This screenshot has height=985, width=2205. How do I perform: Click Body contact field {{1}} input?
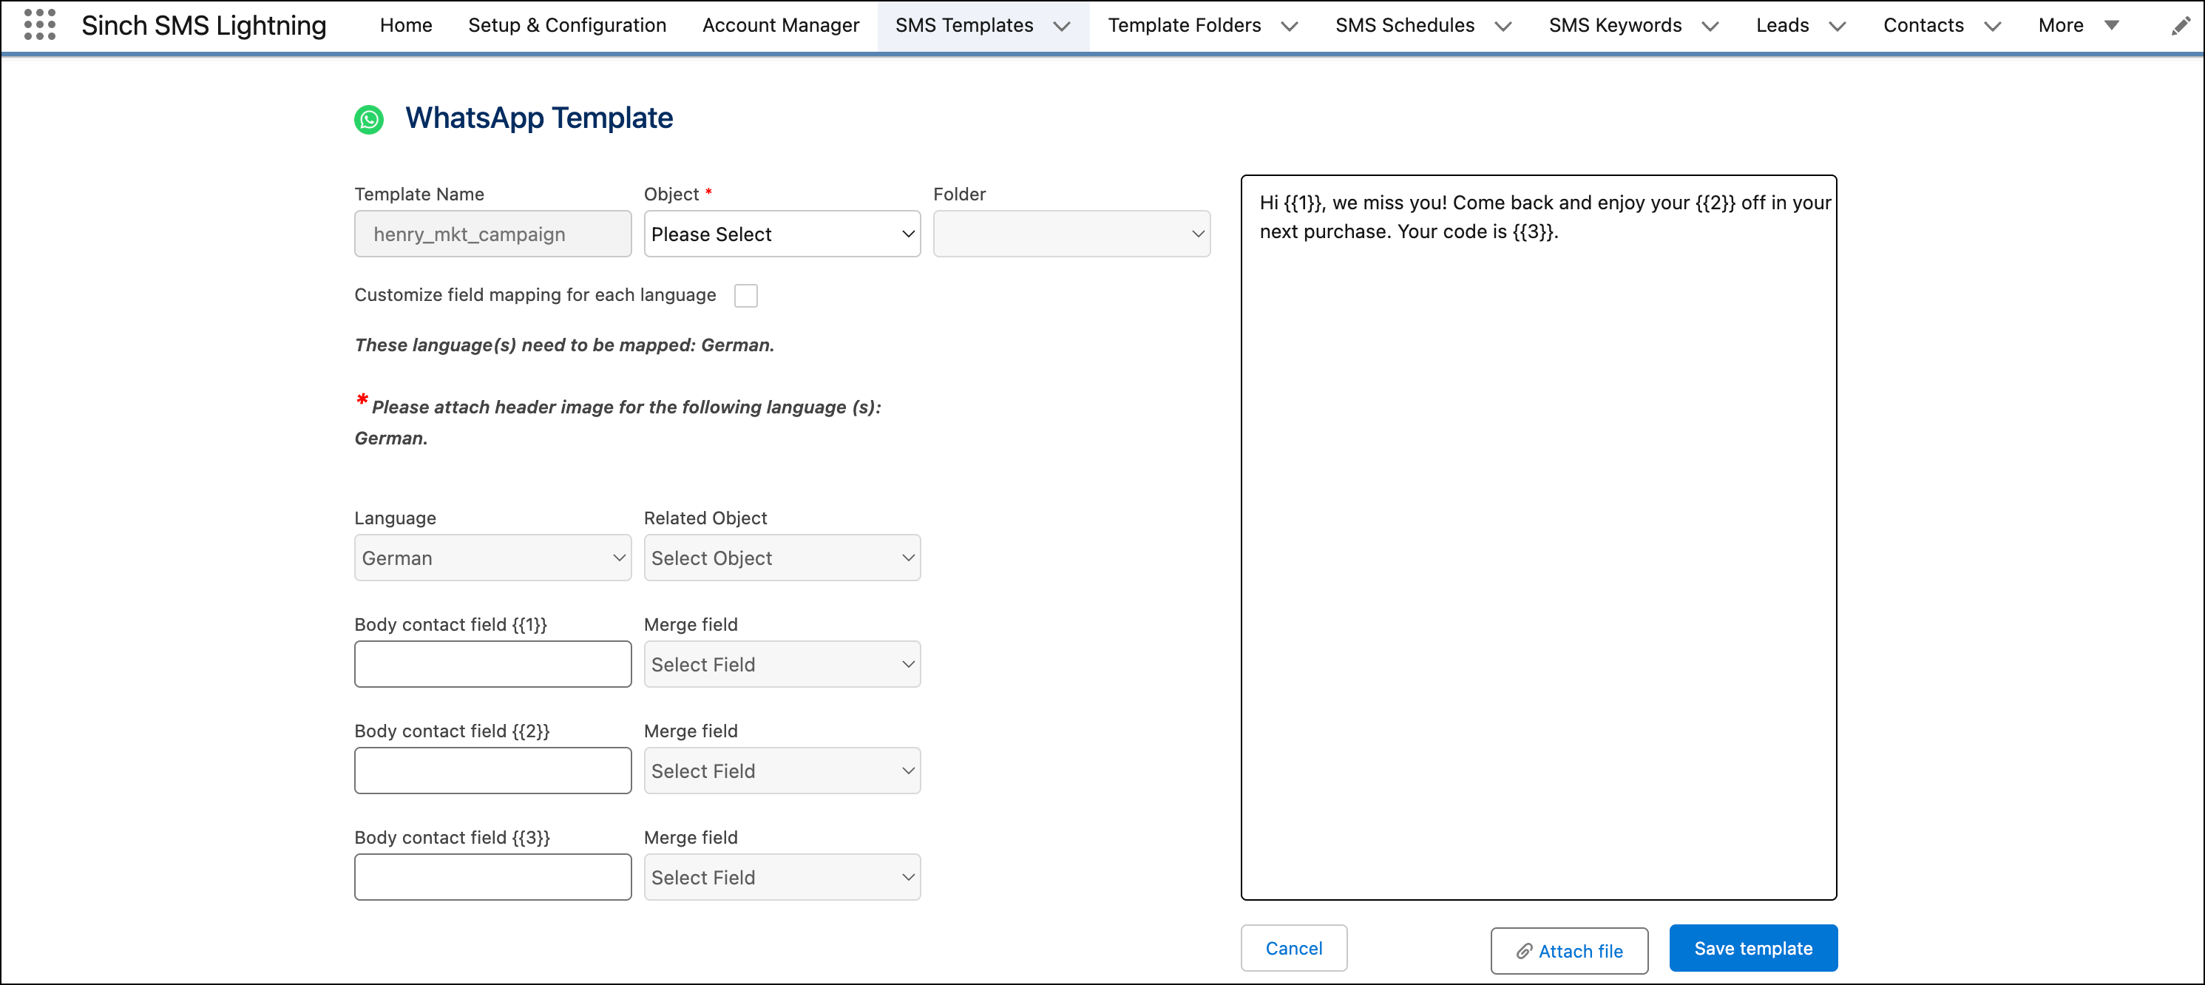(492, 664)
